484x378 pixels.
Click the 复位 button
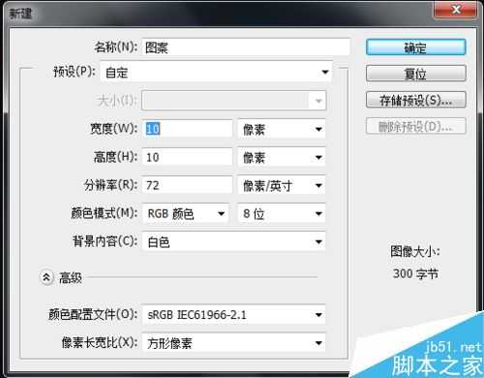416,74
